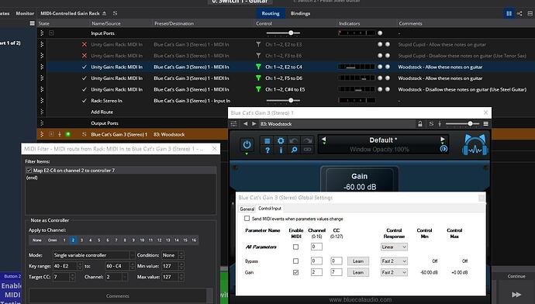The width and height of the screenshot is (535, 304).
Task: Open the plugin gear settings icon
Action: 281,141
